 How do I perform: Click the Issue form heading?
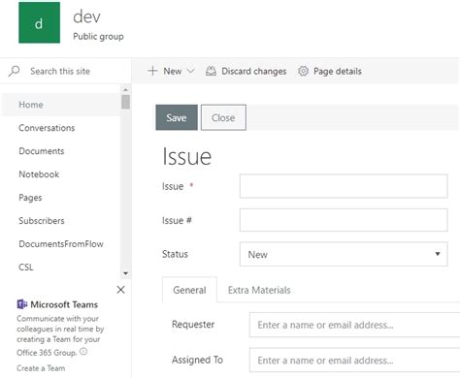click(x=187, y=156)
